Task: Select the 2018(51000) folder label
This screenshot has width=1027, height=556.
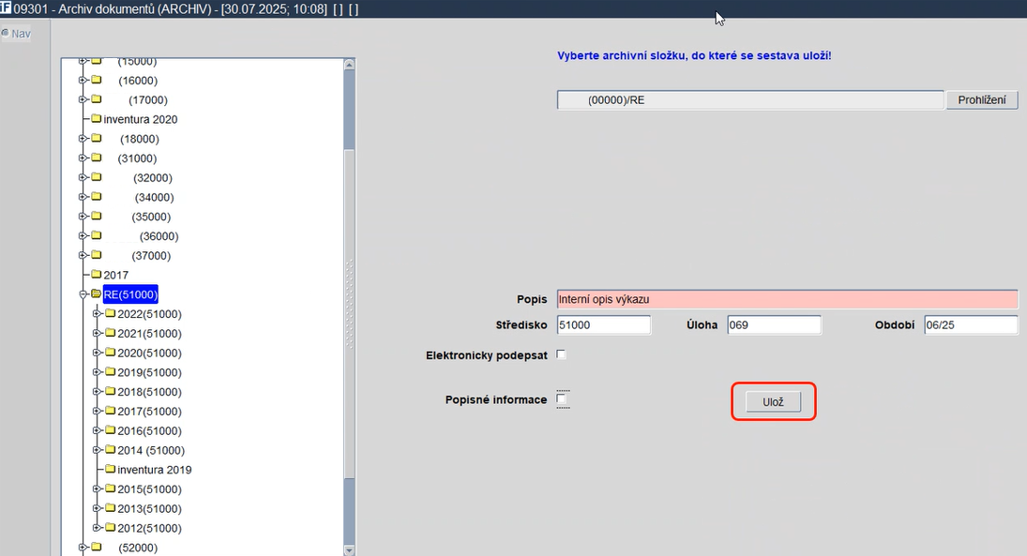Action: coord(149,392)
